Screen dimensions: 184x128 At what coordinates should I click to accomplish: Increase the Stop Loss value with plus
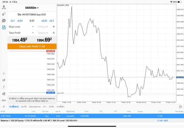[53, 27]
